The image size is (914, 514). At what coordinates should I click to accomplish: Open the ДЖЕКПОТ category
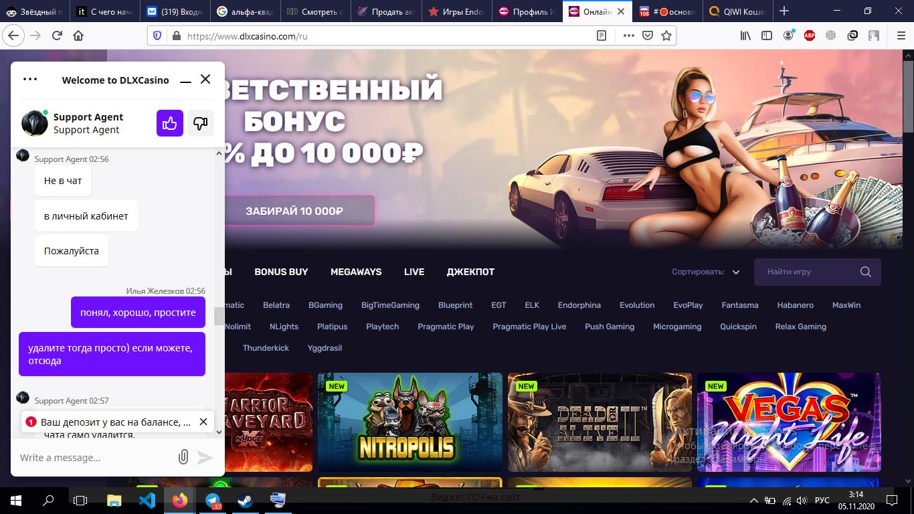pyautogui.click(x=470, y=272)
